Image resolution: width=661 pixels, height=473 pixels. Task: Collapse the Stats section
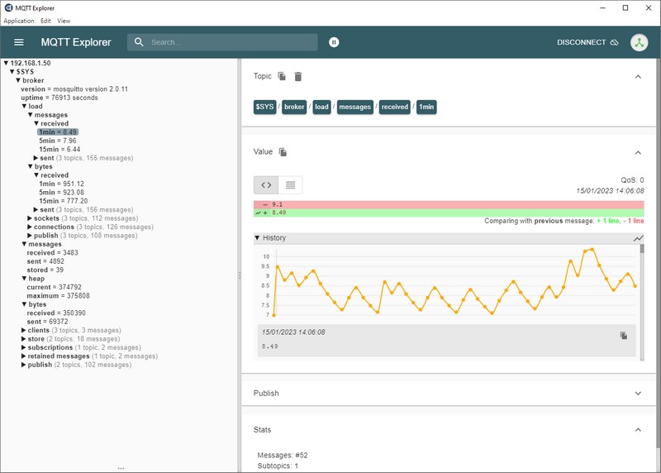[638, 429]
